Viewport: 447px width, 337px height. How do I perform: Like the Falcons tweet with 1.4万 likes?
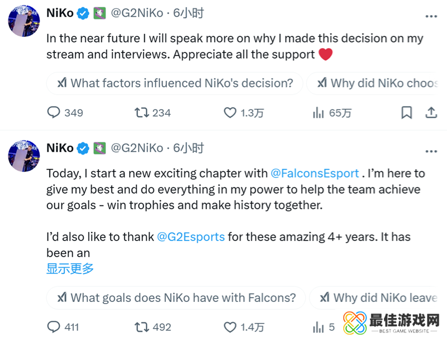[230, 327]
